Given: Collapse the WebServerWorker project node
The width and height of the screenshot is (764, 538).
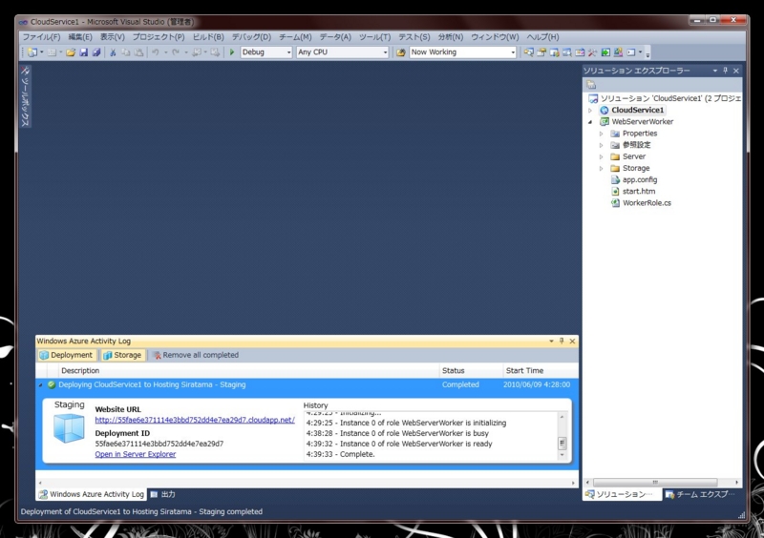Looking at the screenshot, I should tap(590, 122).
